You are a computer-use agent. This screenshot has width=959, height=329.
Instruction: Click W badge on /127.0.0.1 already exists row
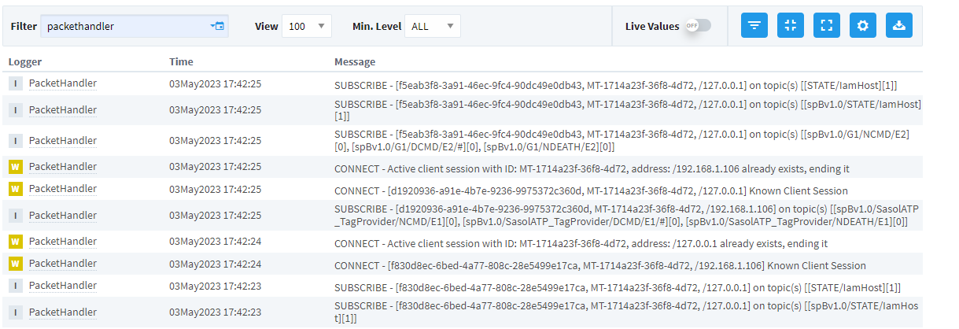coord(16,242)
